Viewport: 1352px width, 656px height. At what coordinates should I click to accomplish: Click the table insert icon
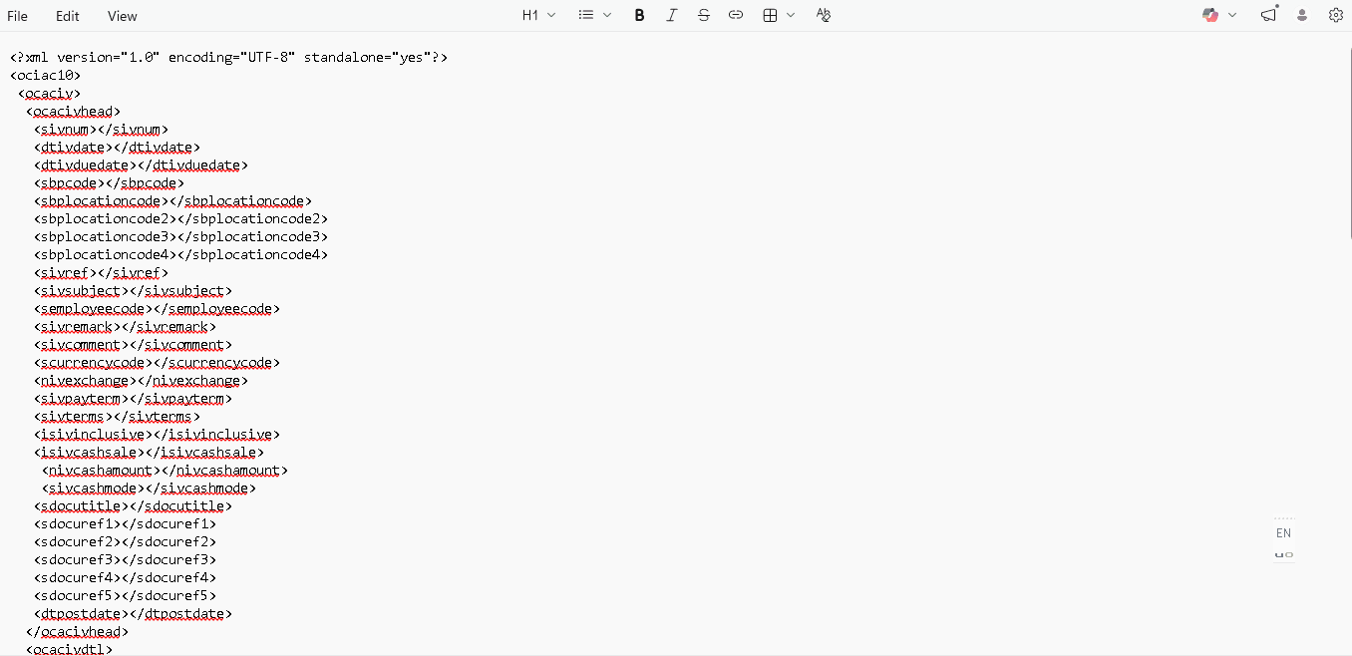[770, 15]
